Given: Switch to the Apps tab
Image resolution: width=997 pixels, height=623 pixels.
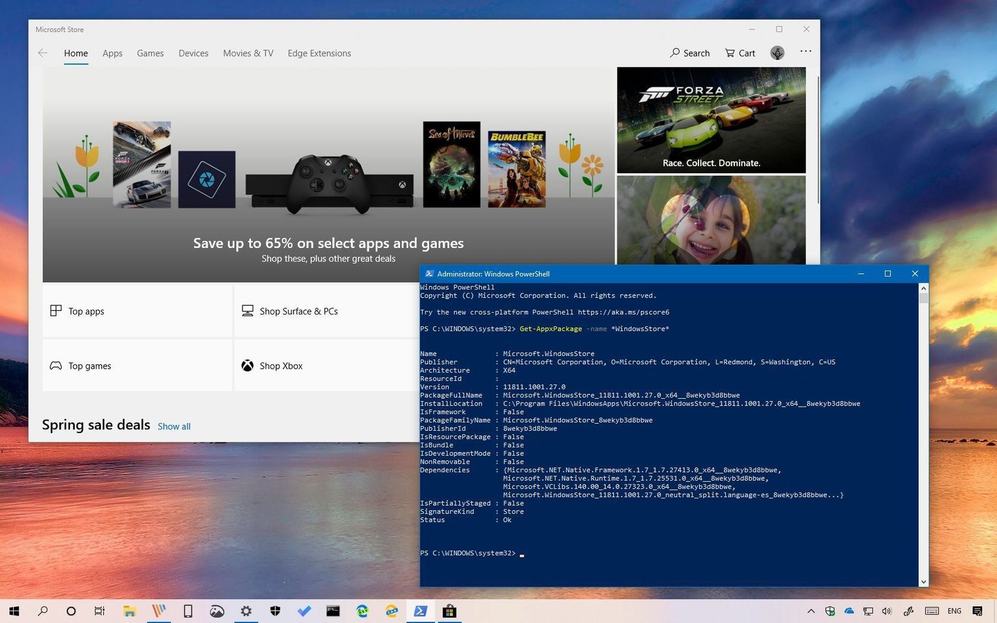Looking at the screenshot, I should (x=112, y=54).
